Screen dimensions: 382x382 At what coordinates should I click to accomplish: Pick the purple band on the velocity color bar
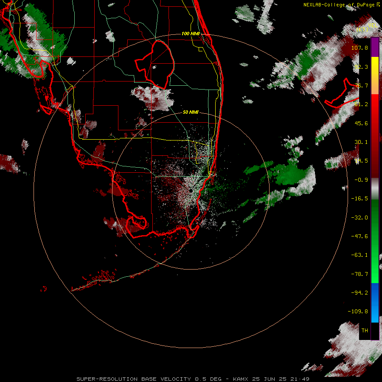coord(375,47)
